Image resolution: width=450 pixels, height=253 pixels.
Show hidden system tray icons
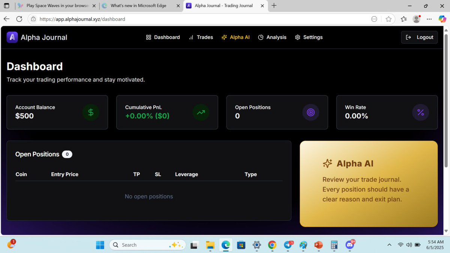click(x=389, y=245)
